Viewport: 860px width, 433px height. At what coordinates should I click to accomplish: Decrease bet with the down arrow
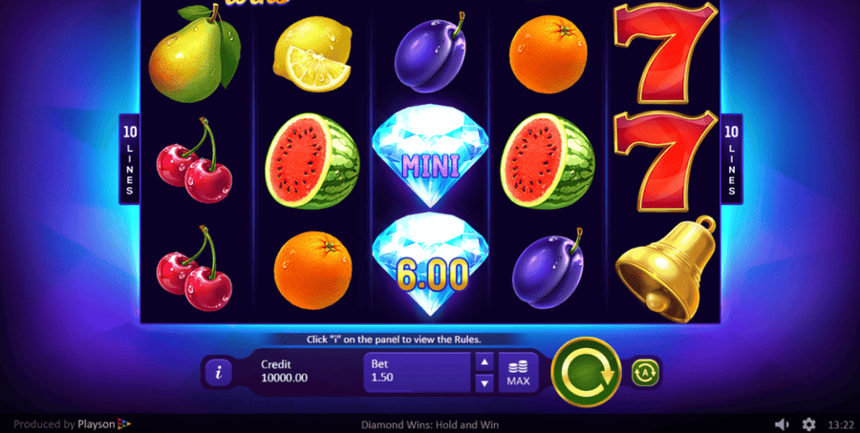click(484, 383)
